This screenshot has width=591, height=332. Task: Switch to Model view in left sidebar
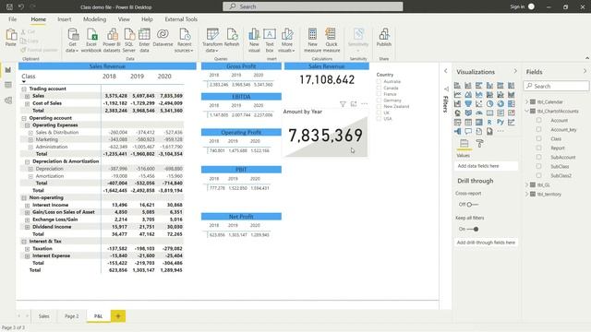coord(8,101)
